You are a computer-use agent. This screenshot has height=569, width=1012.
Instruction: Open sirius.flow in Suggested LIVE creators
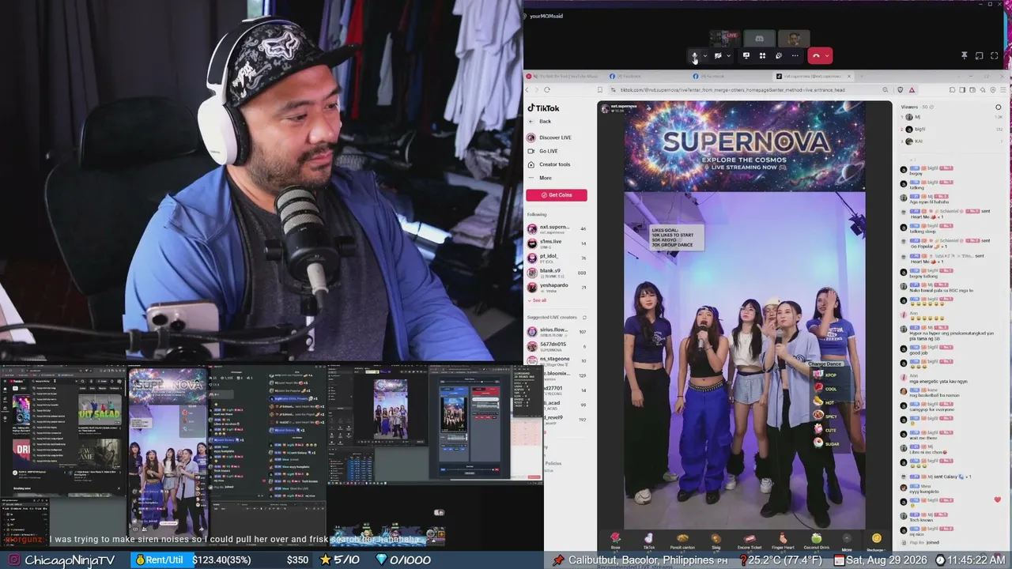(x=557, y=332)
